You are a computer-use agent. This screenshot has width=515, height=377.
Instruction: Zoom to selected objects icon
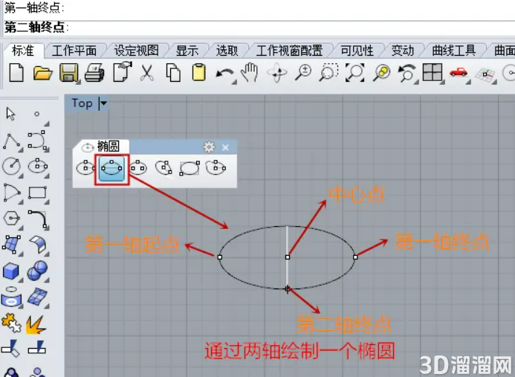[x=381, y=72]
